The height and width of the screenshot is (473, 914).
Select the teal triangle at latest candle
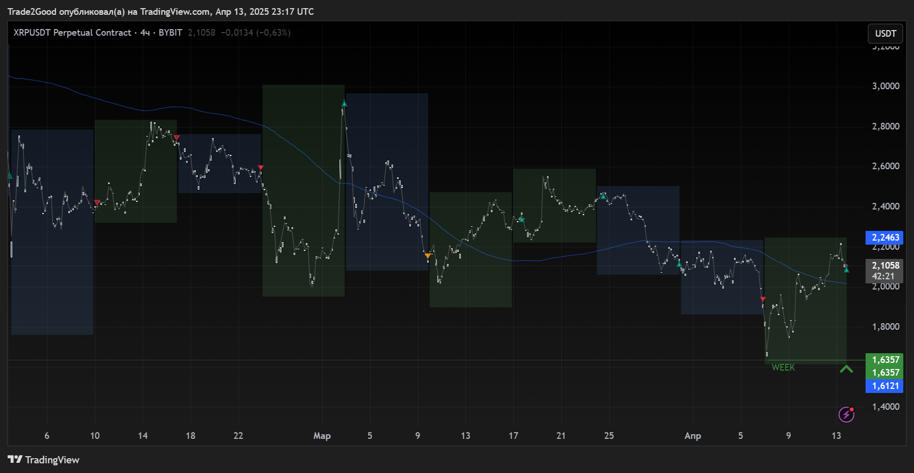click(x=846, y=270)
